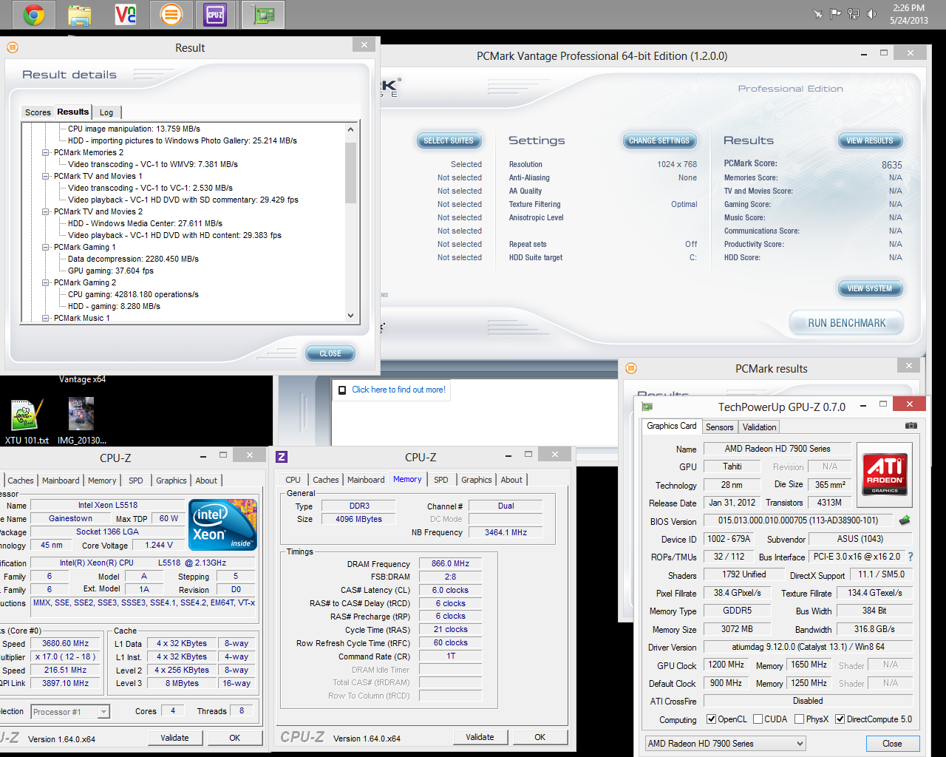The height and width of the screenshot is (757, 946).
Task: Click the GPU-Z title bar card icon
Action: [647, 407]
